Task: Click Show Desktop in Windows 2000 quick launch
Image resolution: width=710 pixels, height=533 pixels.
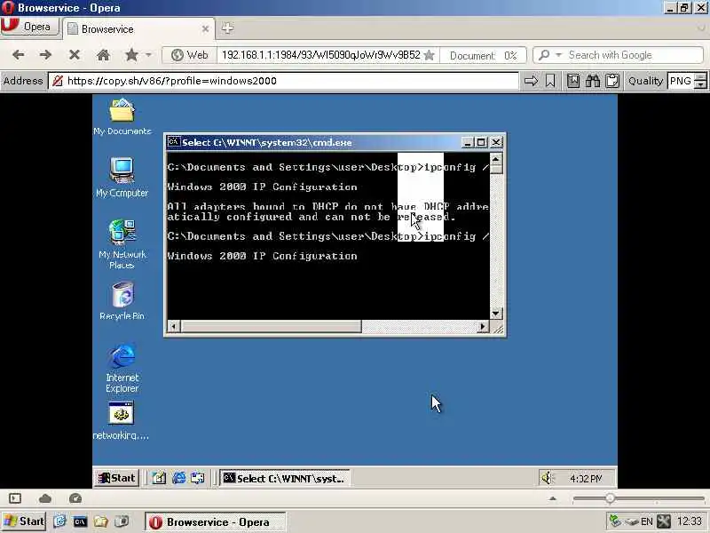Action: 159,478
